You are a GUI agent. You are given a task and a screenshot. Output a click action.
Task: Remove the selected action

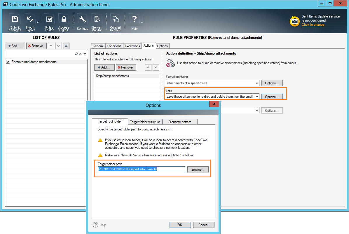pos(126,67)
